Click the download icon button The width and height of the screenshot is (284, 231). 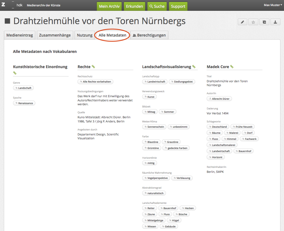coord(275,22)
